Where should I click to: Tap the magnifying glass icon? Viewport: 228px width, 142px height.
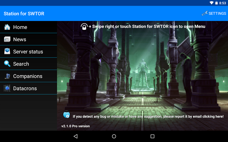pyautogui.click(x=7, y=64)
